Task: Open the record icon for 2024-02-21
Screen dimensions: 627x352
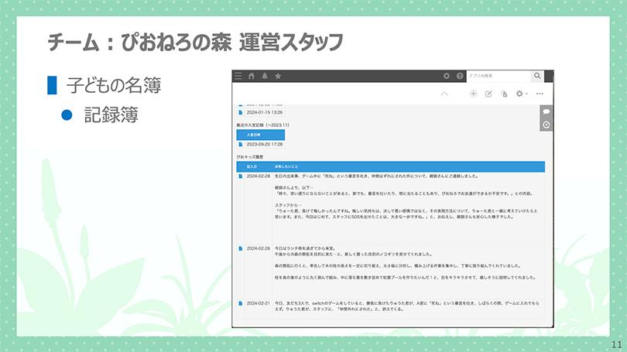Action: [x=241, y=302]
